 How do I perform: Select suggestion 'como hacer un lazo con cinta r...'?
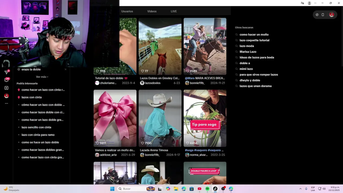click(43, 90)
